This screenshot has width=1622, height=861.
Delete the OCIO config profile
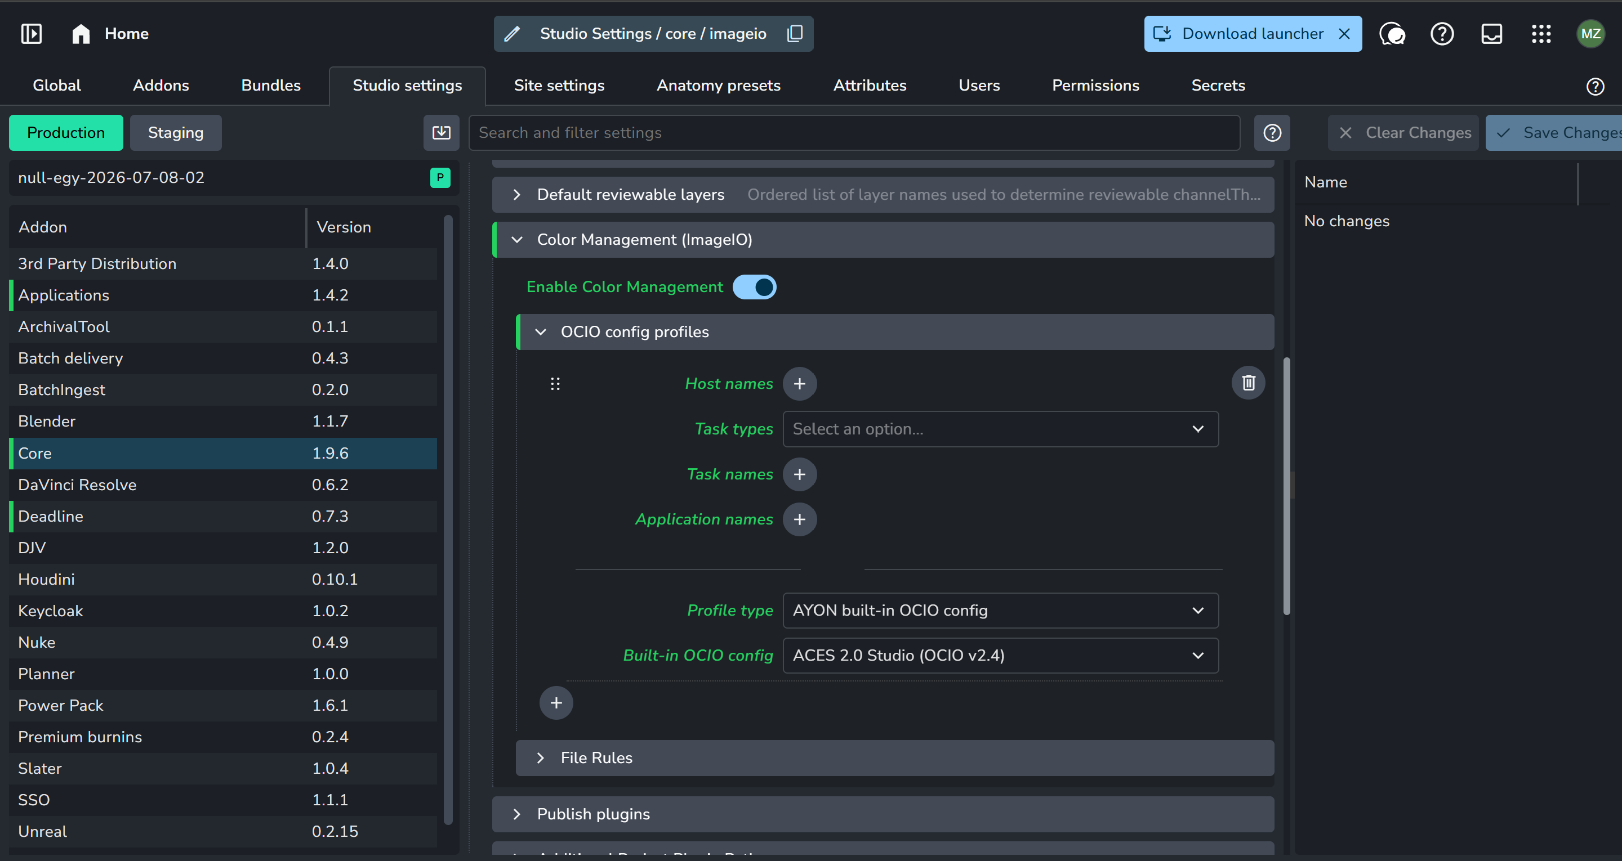[x=1249, y=383]
